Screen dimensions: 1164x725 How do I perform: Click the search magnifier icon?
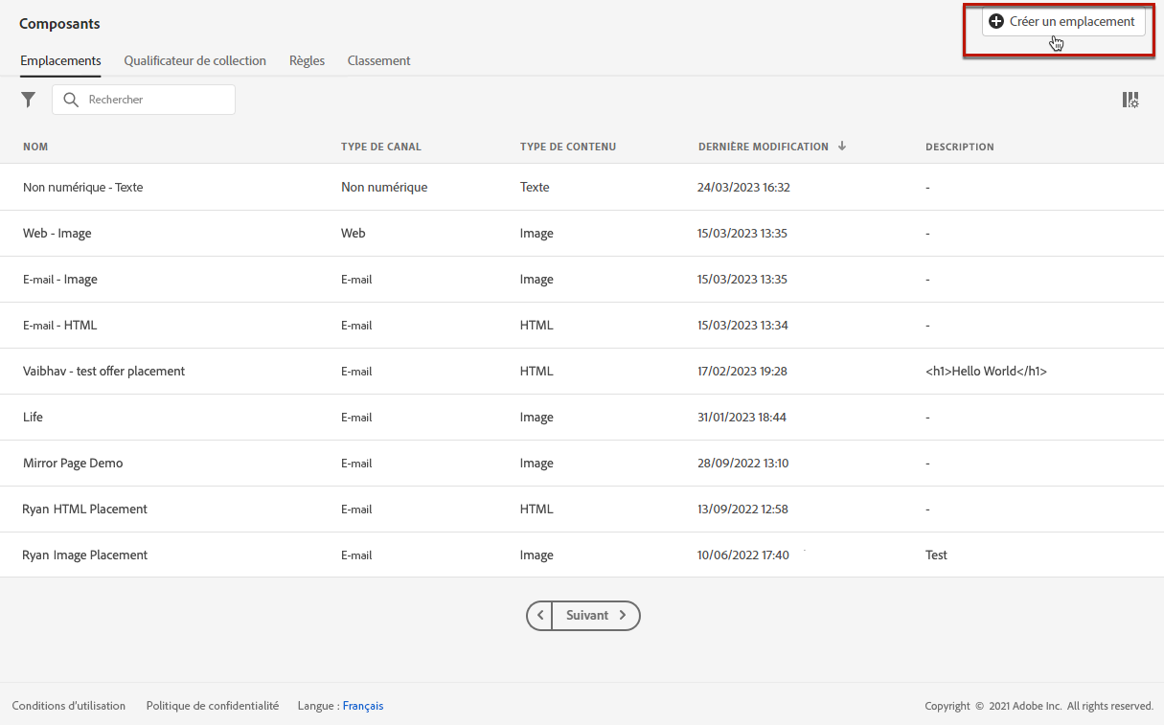(x=71, y=100)
